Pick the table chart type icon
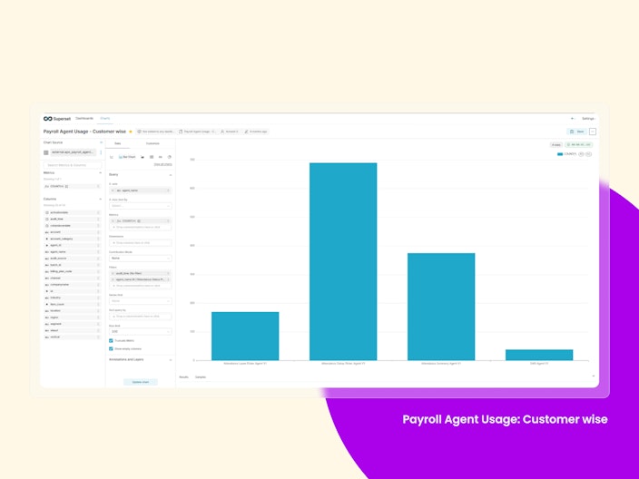The height and width of the screenshot is (479, 639). [152, 157]
